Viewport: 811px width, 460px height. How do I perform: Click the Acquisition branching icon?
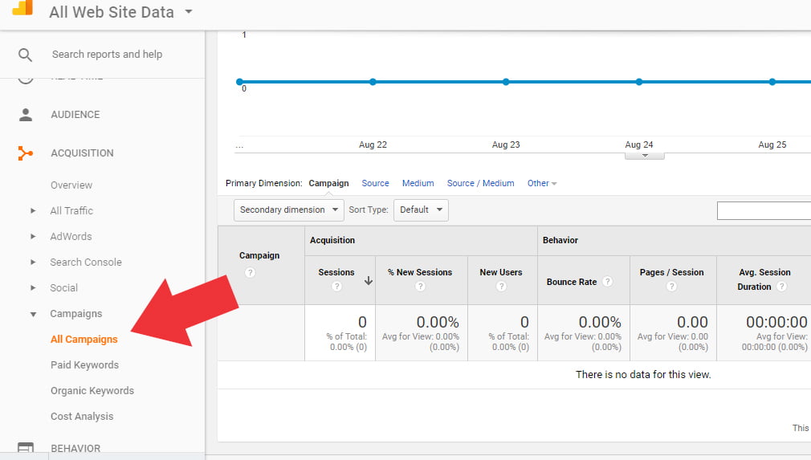tap(26, 153)
